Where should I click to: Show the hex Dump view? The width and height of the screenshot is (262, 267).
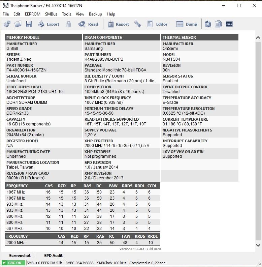[187, 24]
